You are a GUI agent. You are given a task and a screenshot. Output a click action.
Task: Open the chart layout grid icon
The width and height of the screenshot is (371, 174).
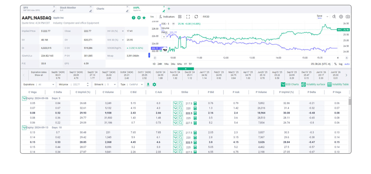[180, 17]
